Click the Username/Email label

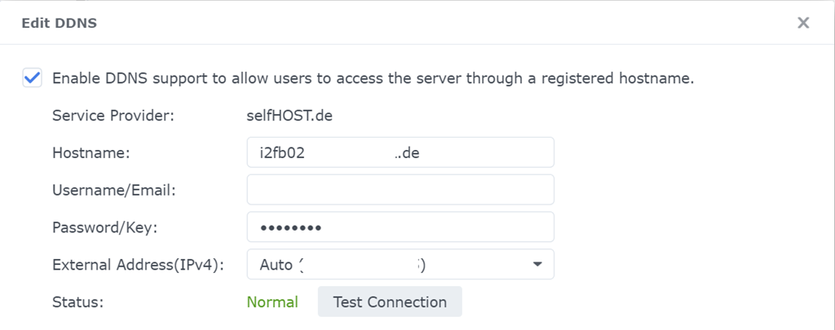pos(115,190)
